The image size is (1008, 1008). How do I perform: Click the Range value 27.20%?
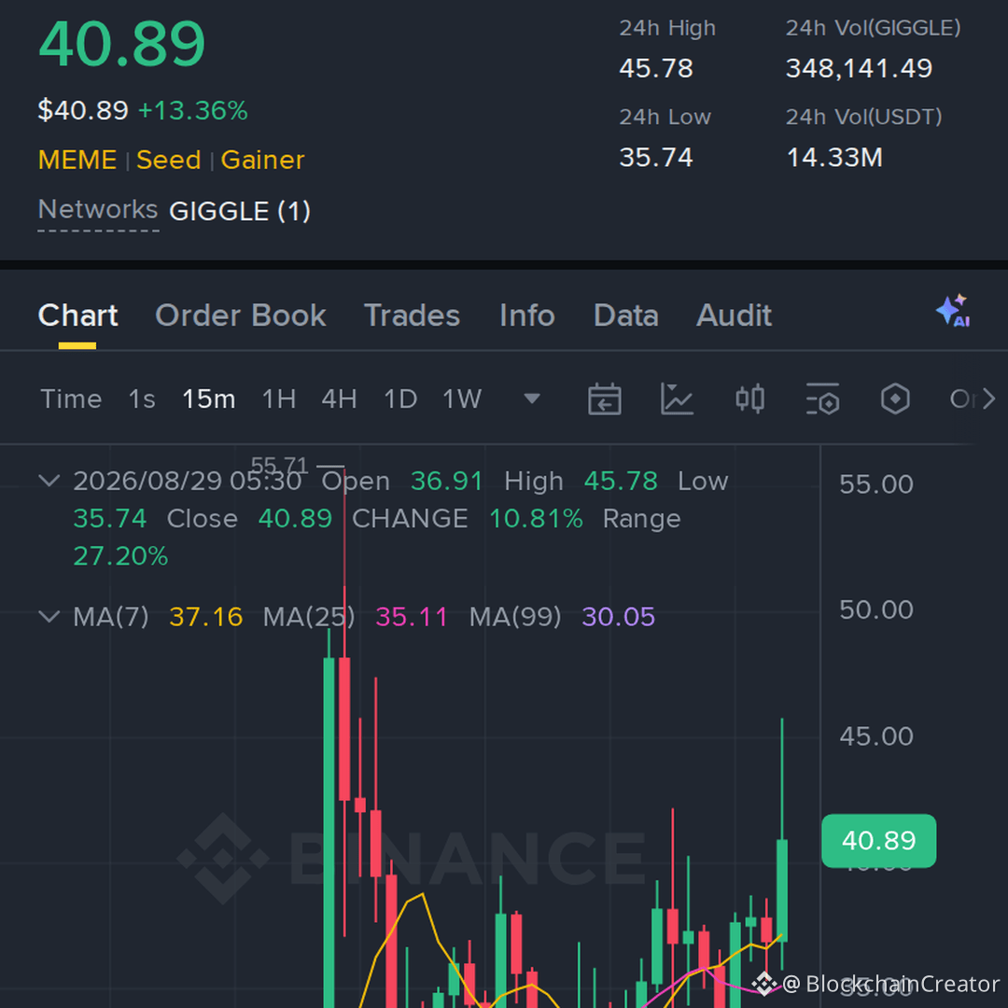(120, 556)
